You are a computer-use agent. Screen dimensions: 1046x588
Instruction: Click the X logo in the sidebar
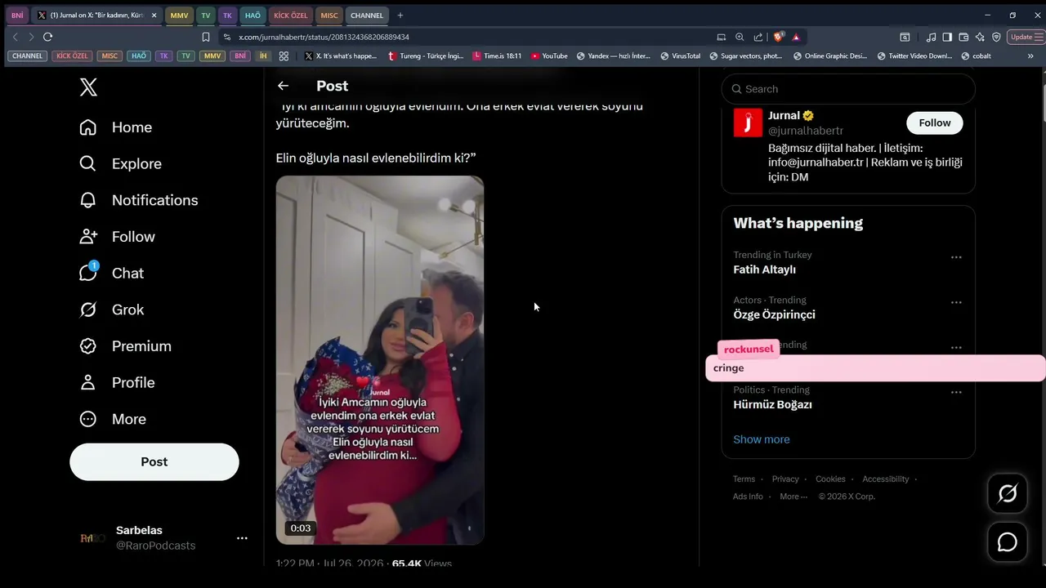click(88, 87)
